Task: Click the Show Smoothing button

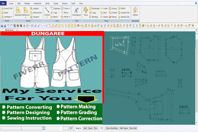Action: (112, 128)
